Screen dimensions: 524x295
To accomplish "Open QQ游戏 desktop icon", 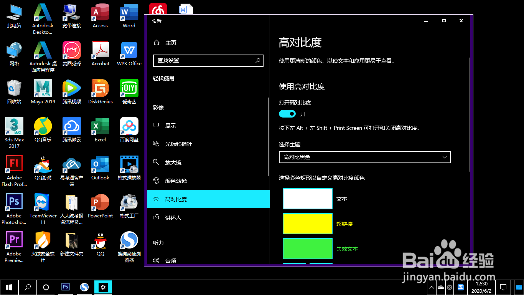I will click(x=43, y=168).
